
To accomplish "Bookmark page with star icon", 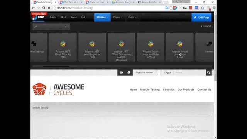I will (179, 8).
